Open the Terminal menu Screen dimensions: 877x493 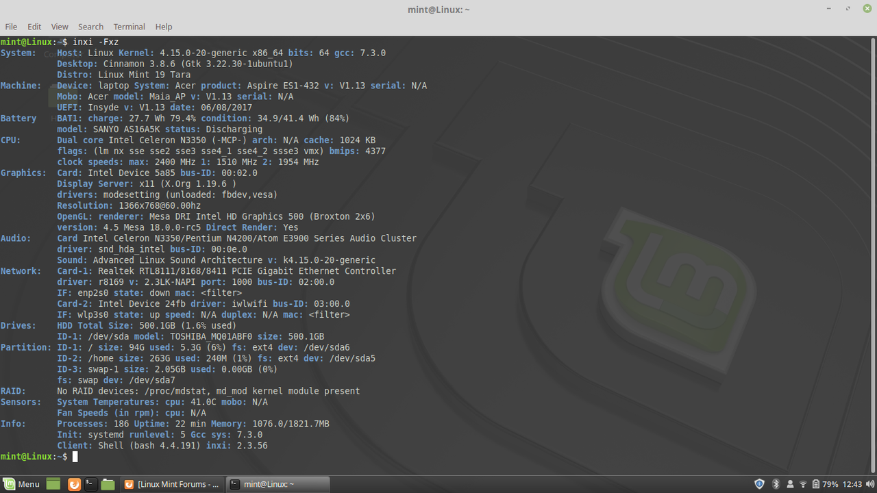[129, 27]
